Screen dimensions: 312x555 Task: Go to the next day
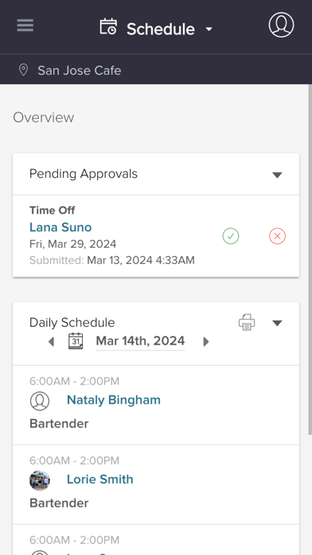click(206, 341)
